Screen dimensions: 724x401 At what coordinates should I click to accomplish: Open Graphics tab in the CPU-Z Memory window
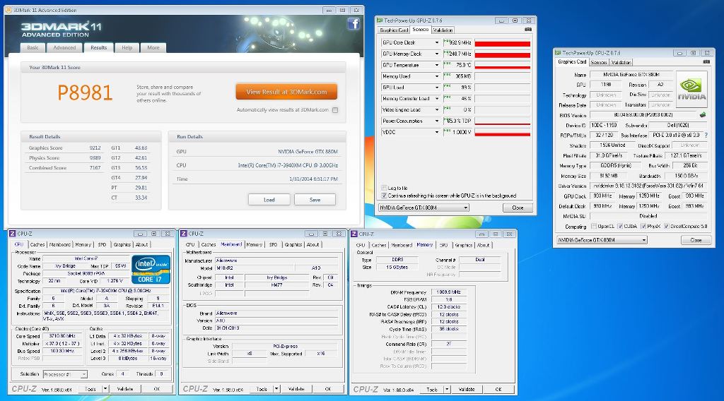coord(463,245)
